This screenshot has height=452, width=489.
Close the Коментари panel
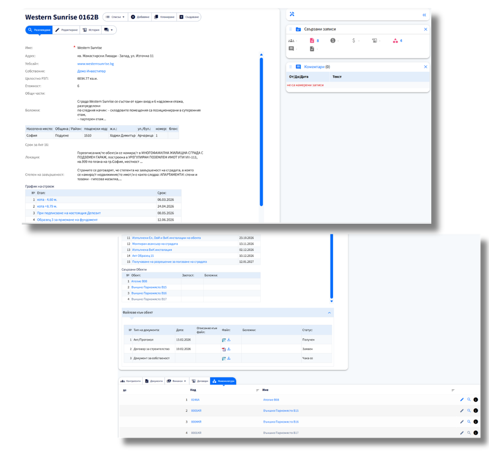click(425, 67)
